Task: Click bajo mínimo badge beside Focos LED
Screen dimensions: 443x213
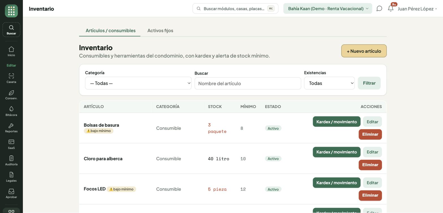Action: 121,189
